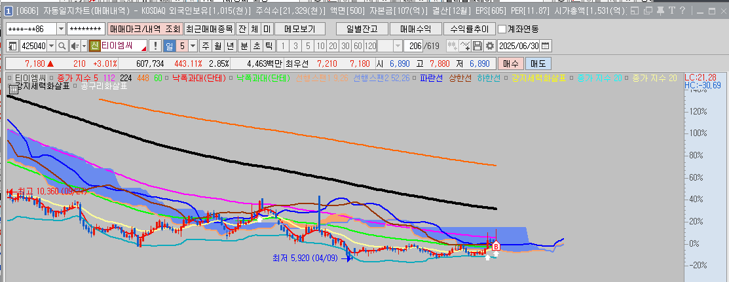Click the add line indicator icon
Screen dimensions: 729x282
465,46
